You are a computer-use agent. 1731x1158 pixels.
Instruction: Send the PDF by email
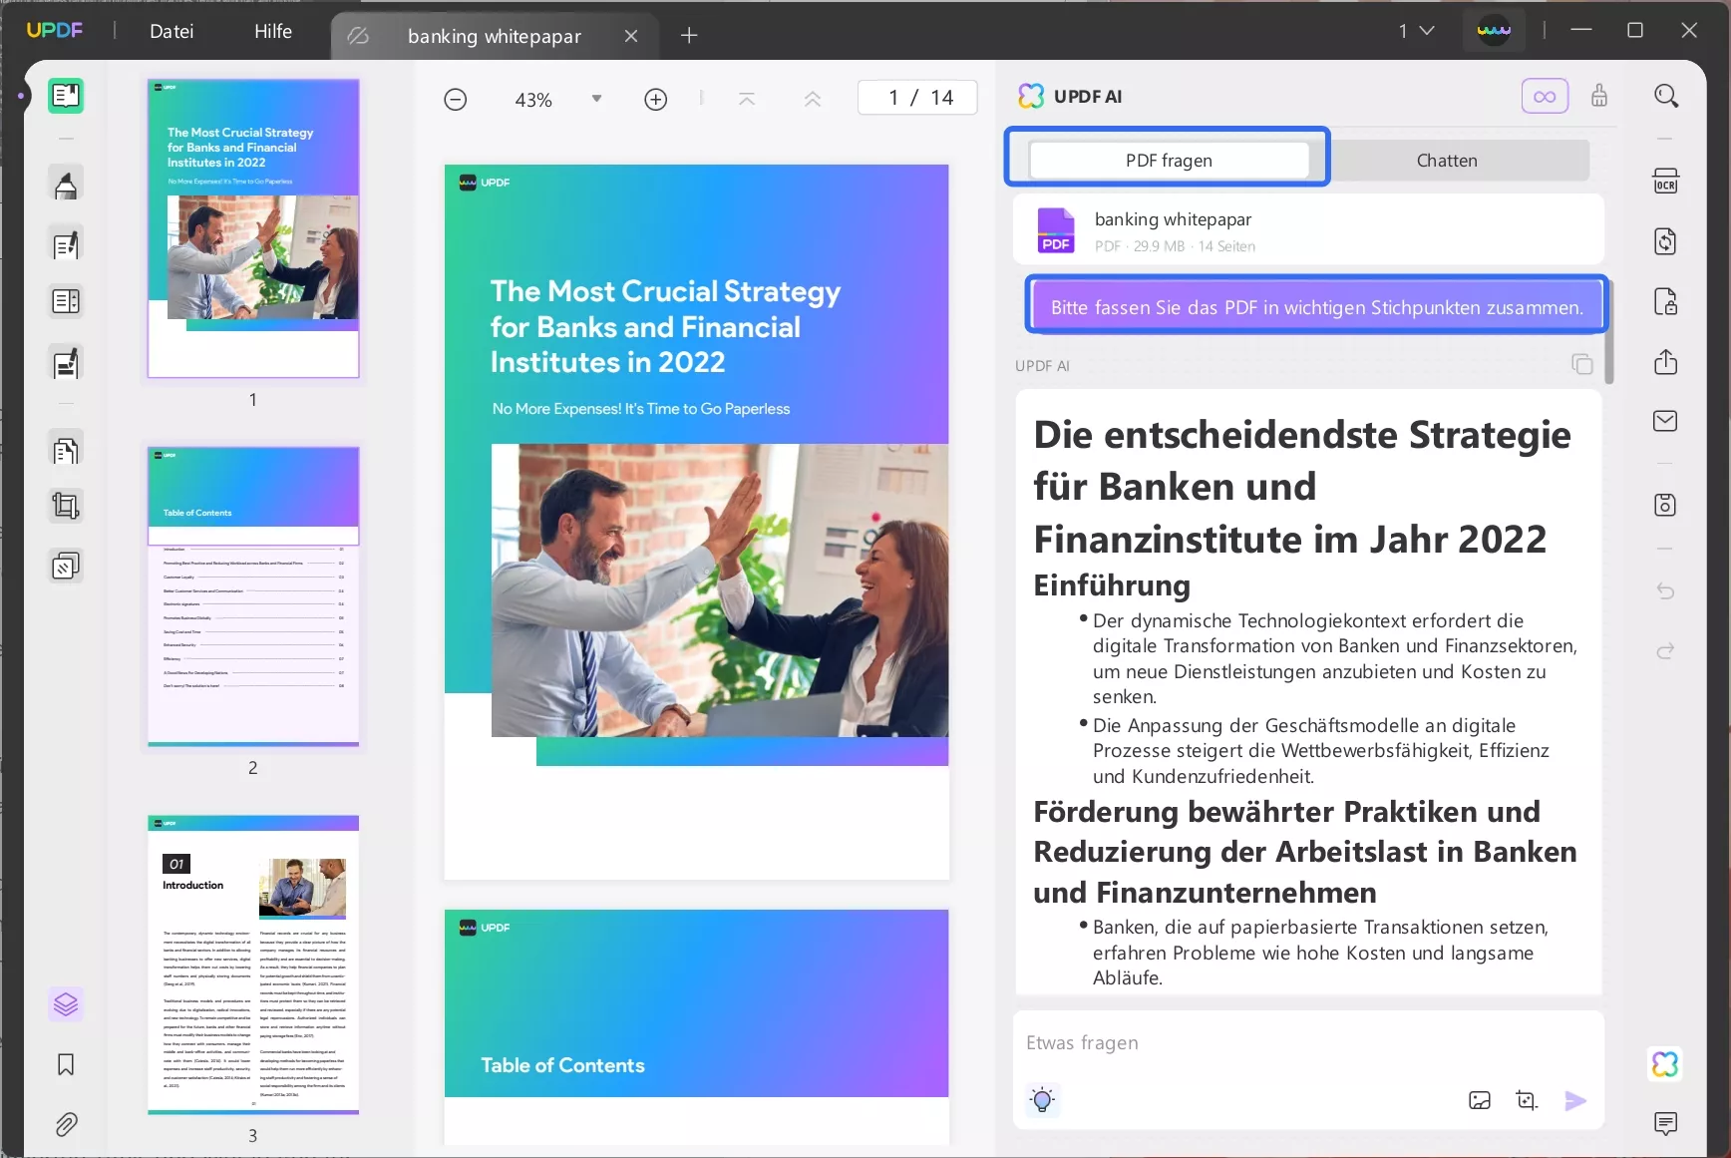1665,421
